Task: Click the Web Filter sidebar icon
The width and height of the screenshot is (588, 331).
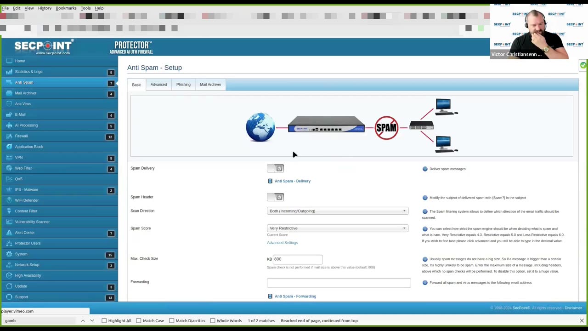Action: click(x=9, y=168)
